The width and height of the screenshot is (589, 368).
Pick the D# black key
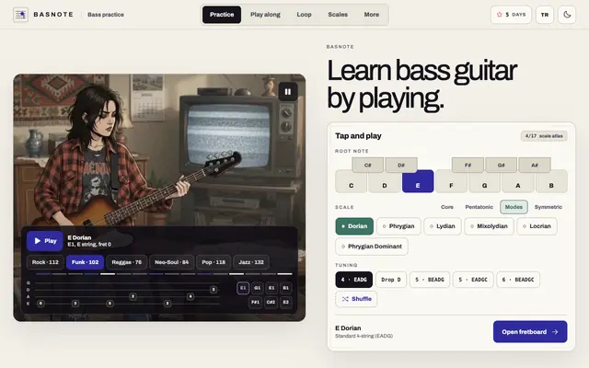click(401, 165)
